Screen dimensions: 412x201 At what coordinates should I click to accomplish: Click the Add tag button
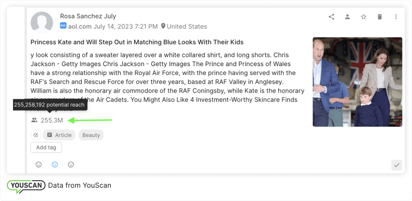[46, 147]
